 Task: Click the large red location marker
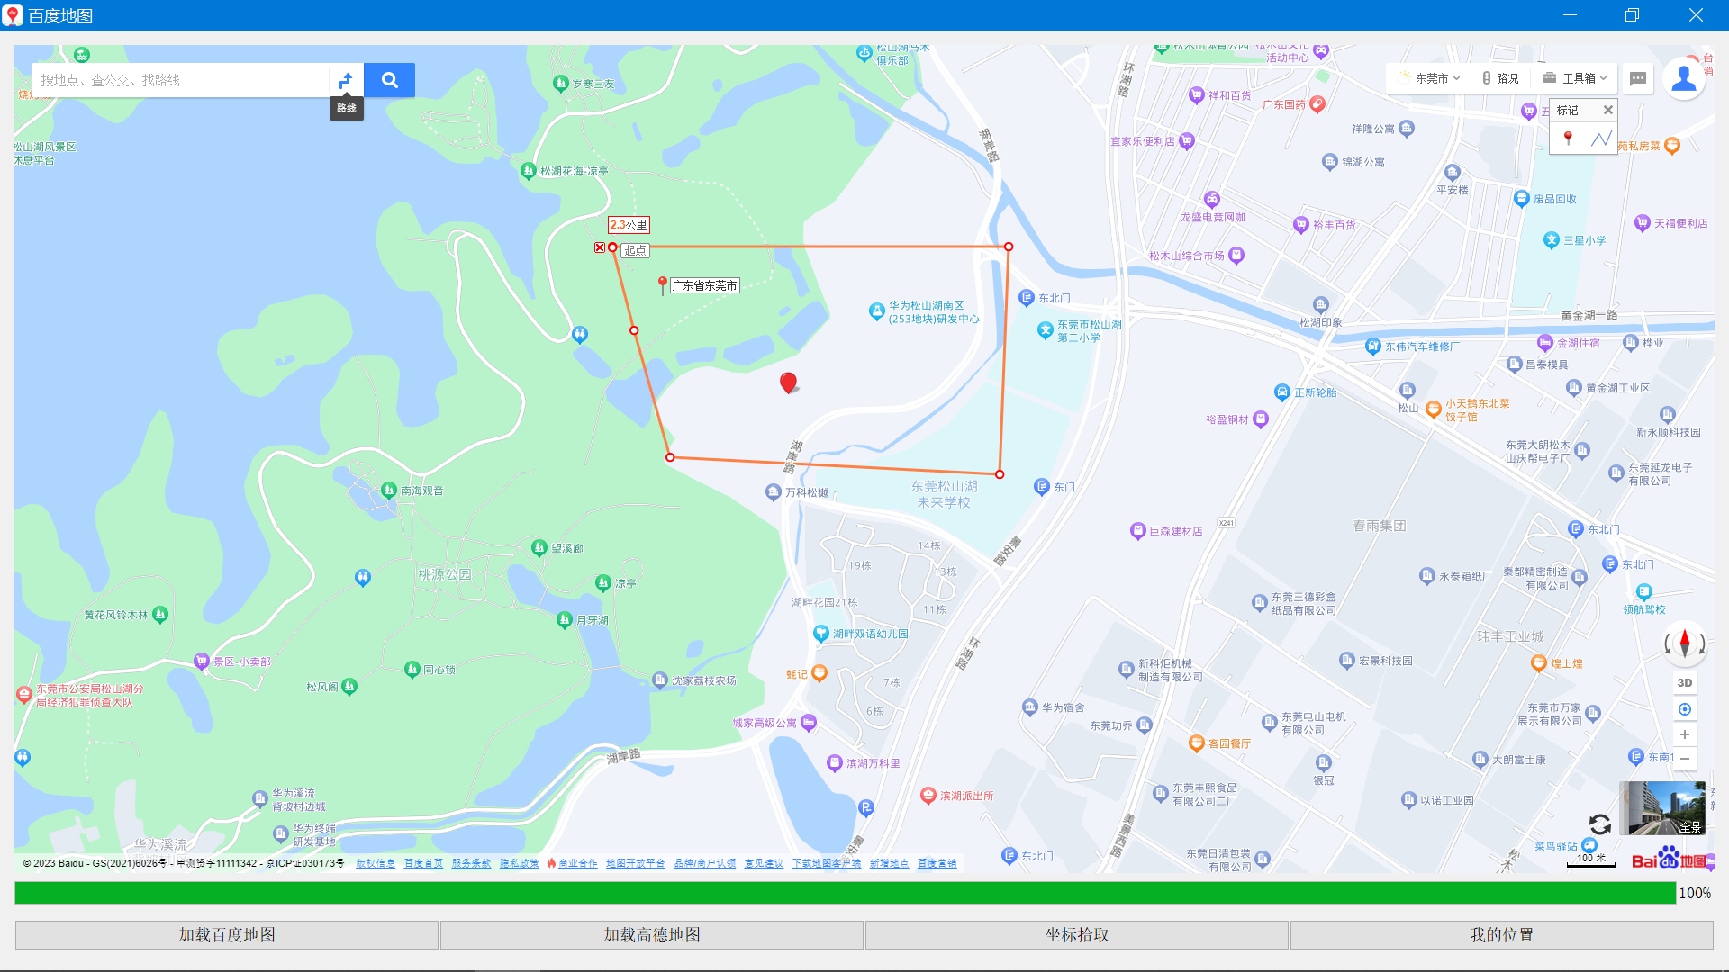tap(788, 382)
